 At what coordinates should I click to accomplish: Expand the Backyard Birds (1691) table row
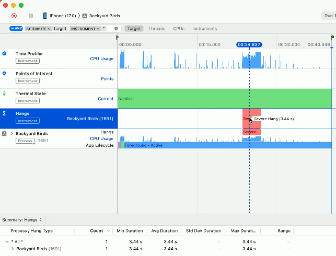pyautogui.click(x=12, y=249)
